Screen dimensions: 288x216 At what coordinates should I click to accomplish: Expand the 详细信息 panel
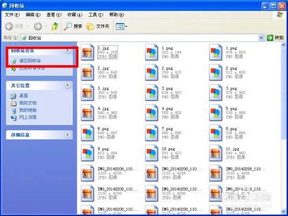point(67,135)
